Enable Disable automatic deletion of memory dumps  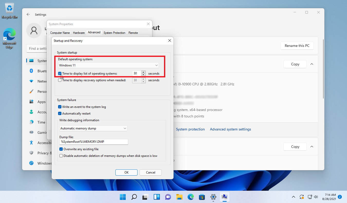pos(61,156)
